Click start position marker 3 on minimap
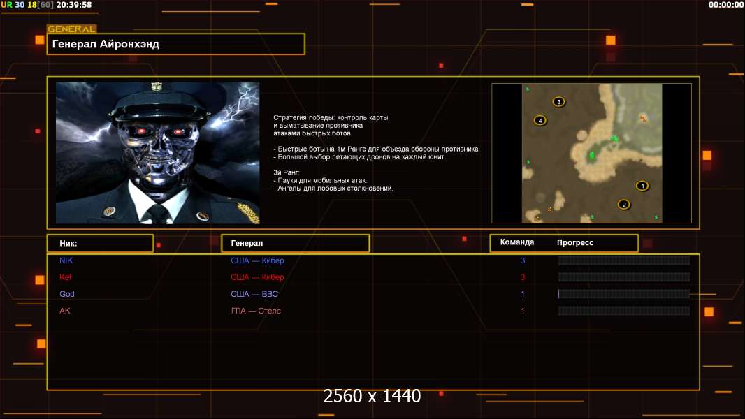Viewport: 745px width, 419px height. pos(559,101)
